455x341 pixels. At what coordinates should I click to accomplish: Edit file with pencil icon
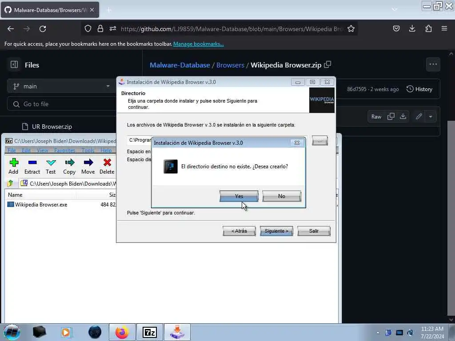(419, 117)
